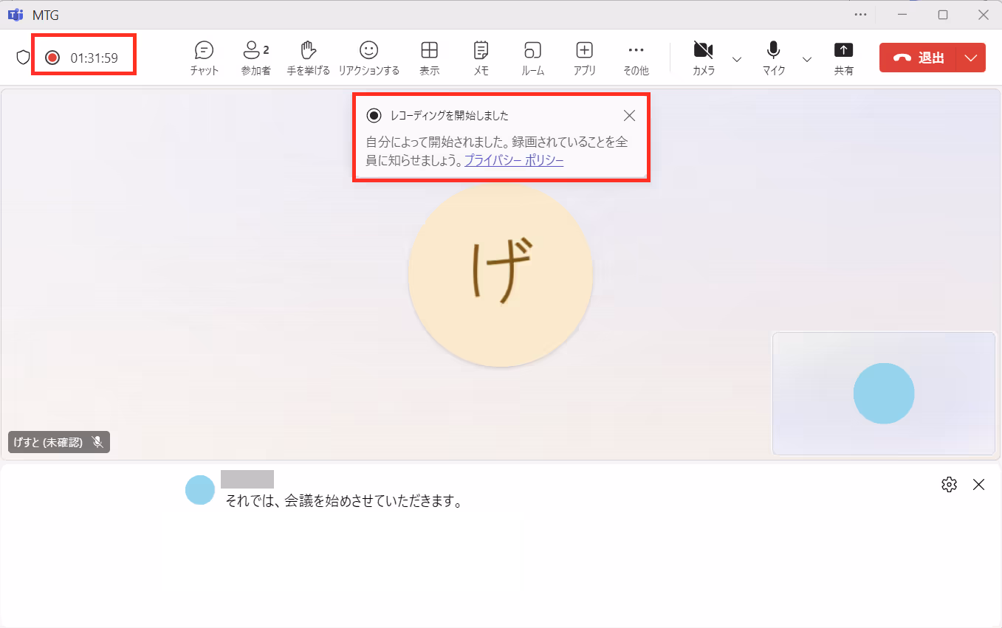
Task: Click the caption speaker avatar
Action: pos(200,490)
